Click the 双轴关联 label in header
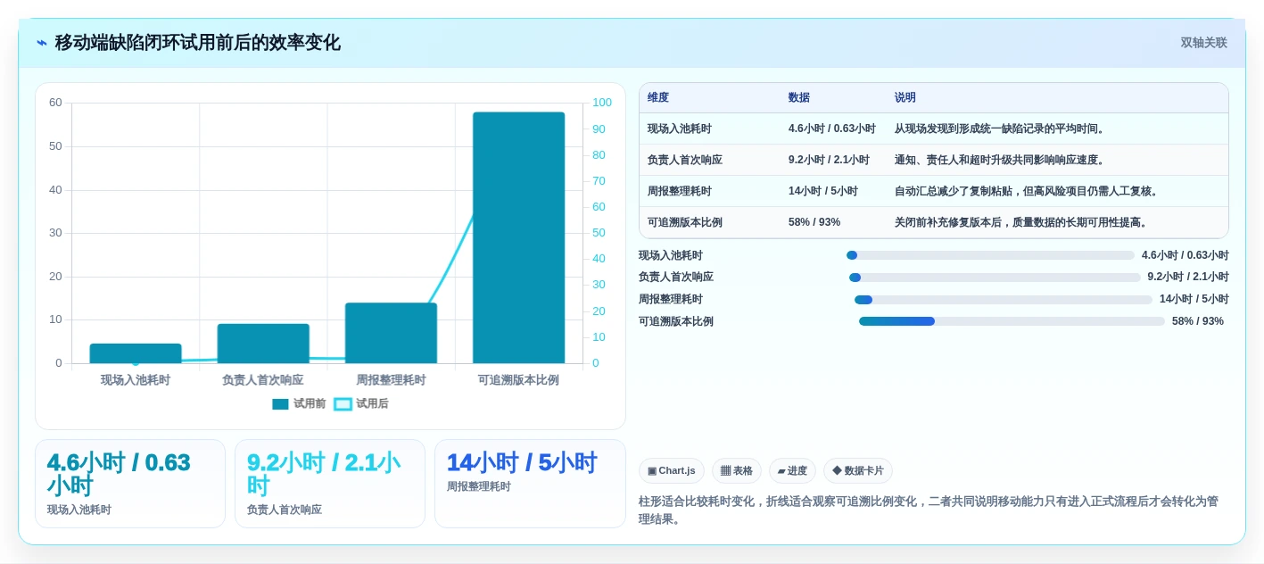This screenshot has height=564, width=1264. pyautogui.click(x=1203, y=43)
